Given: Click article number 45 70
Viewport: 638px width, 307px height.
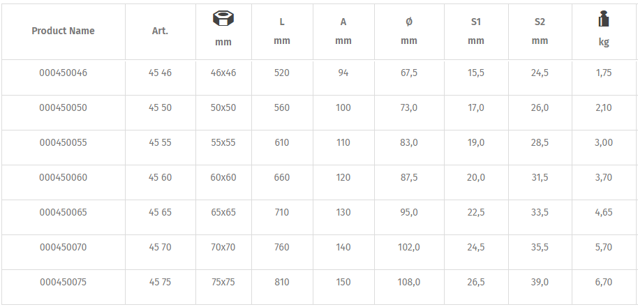Looking at the screenshot, I should [x=160, y=247].
